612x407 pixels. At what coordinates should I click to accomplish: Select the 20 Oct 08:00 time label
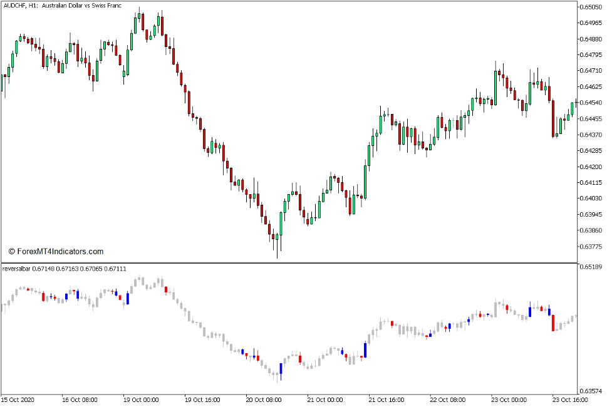point(266,398)
